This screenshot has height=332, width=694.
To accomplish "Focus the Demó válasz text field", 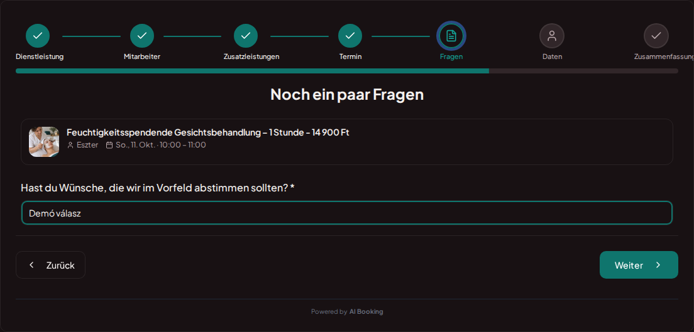I will [x=346, y=213].
